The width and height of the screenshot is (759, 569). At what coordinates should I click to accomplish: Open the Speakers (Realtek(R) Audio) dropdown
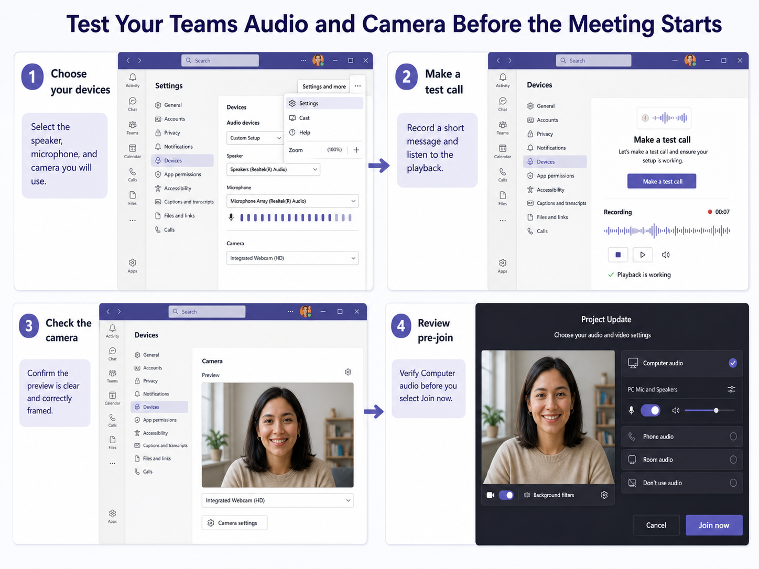click(x=273, y=169)
